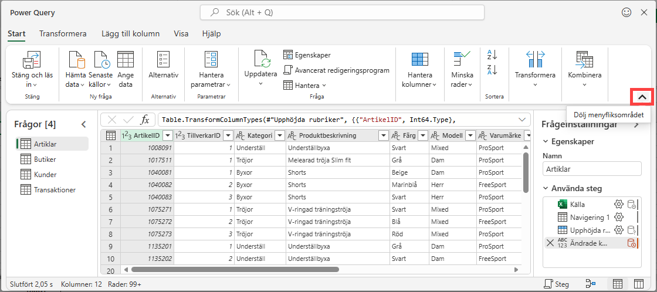Toggle Steg view in status bar

click(x=557, y=284)
